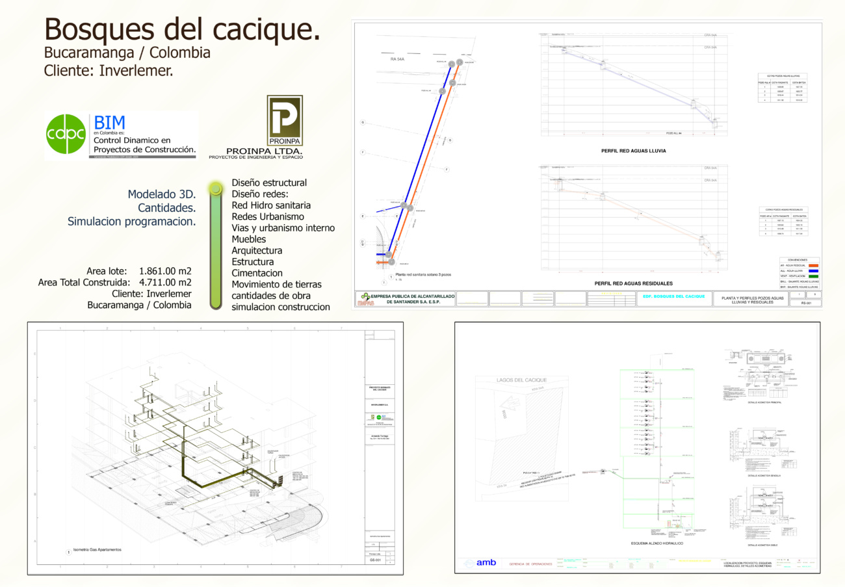Click 'Diseño estructural' list item
The width and height of the screenshot is (845, 587).
pos(269,183)
